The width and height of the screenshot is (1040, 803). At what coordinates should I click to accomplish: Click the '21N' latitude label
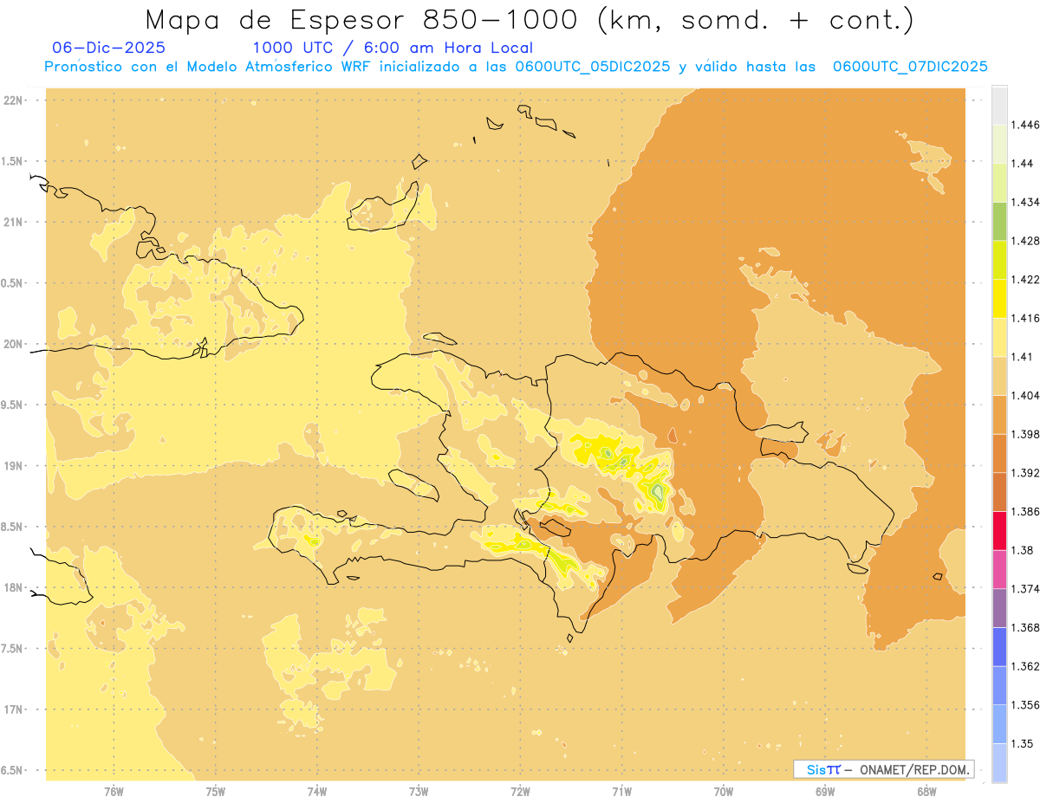pos(15,222)
